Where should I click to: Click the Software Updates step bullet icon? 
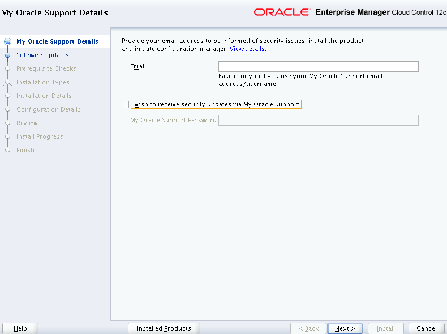point(7,55)
